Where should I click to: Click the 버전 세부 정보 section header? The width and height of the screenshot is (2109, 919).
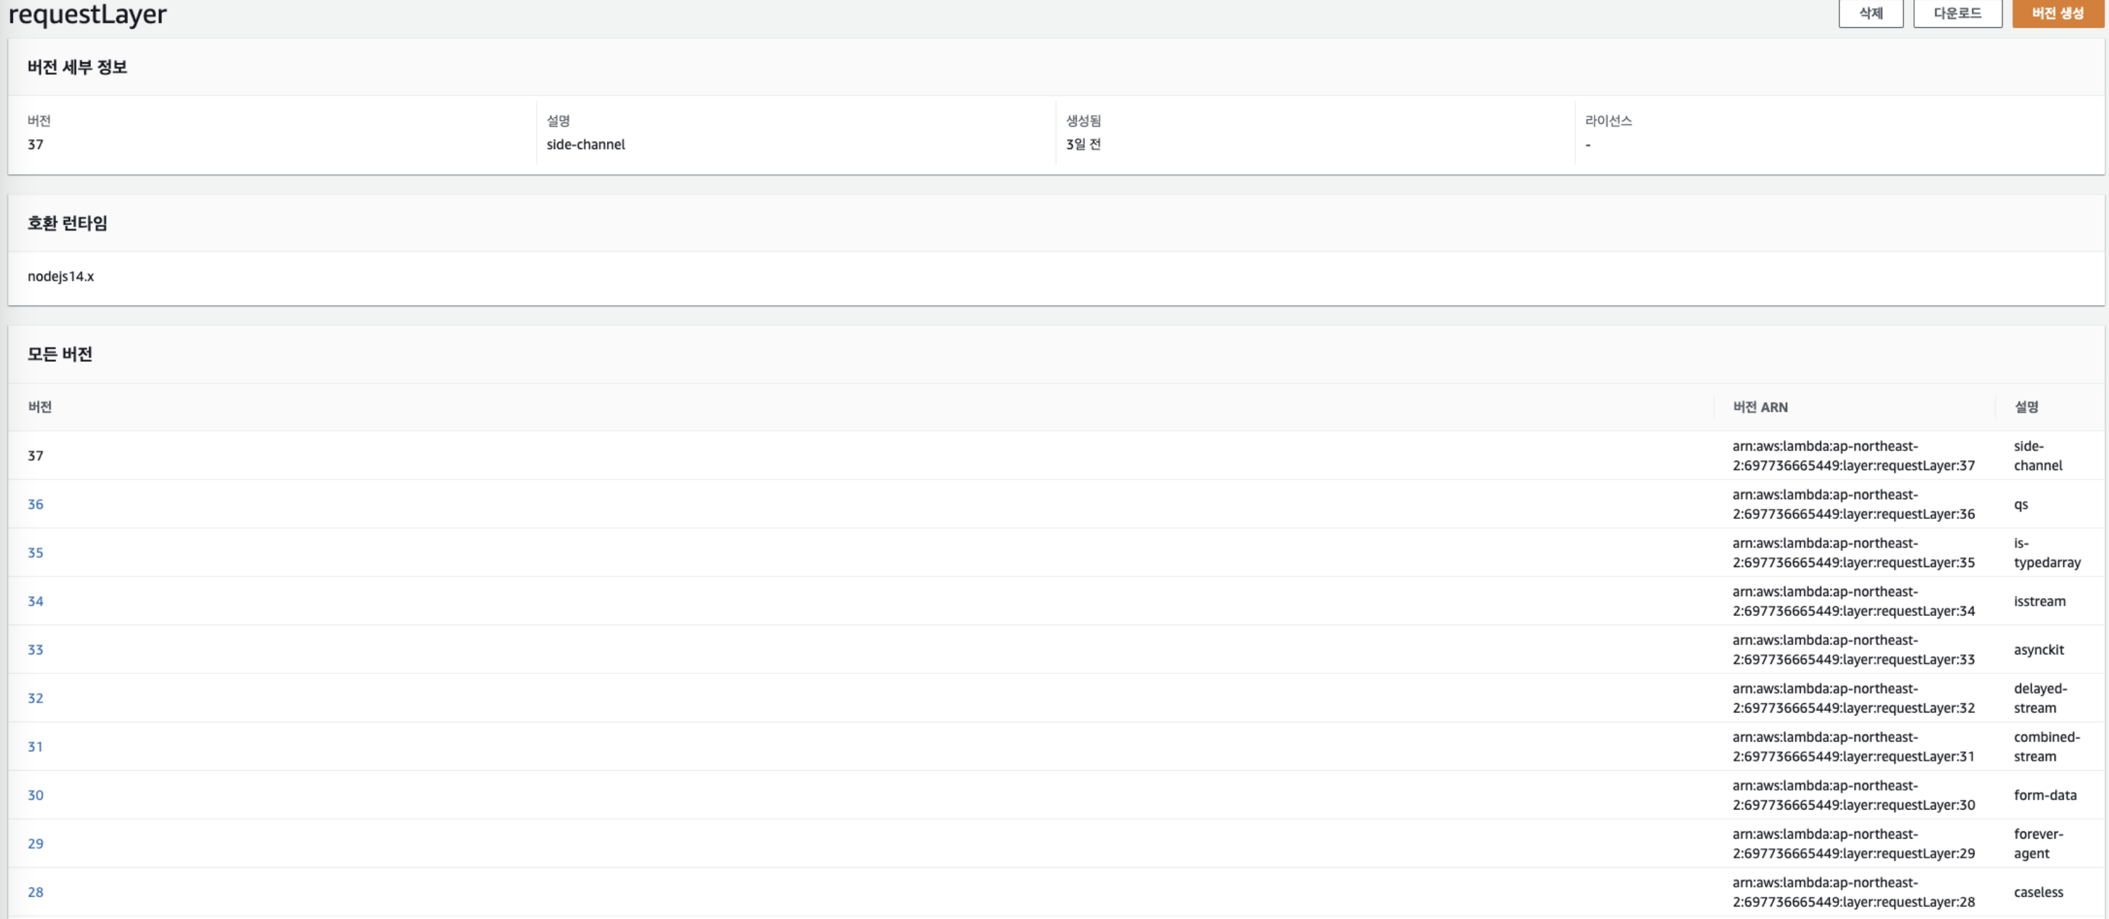click(x=78, y=66)
